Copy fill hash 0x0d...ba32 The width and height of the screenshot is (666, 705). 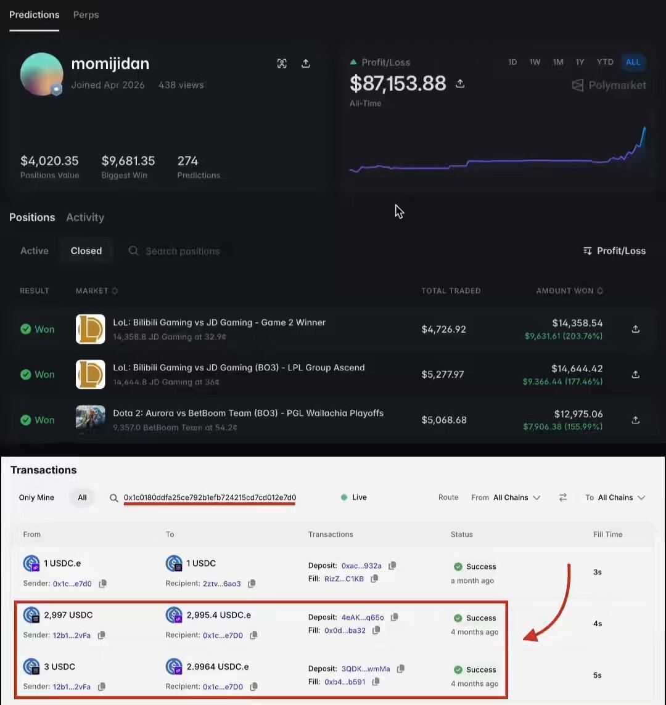[376, 630]
